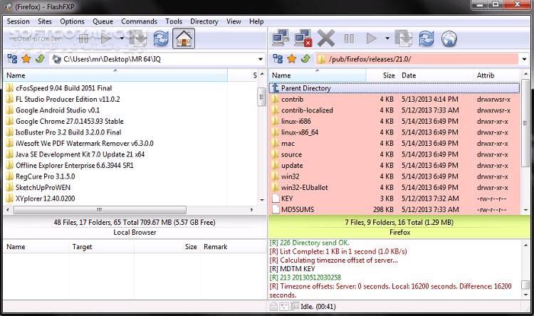Open remote bookmarks star icon

coord(291,59)
